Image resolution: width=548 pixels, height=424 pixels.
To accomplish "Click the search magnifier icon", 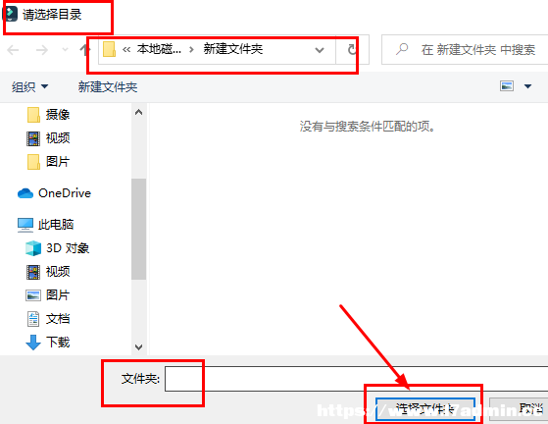I will [x=402, y=49].
